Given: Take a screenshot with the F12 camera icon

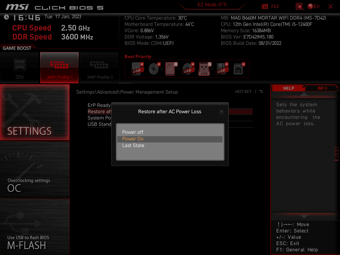Looking at the screenshot, I should click(265, 7).
